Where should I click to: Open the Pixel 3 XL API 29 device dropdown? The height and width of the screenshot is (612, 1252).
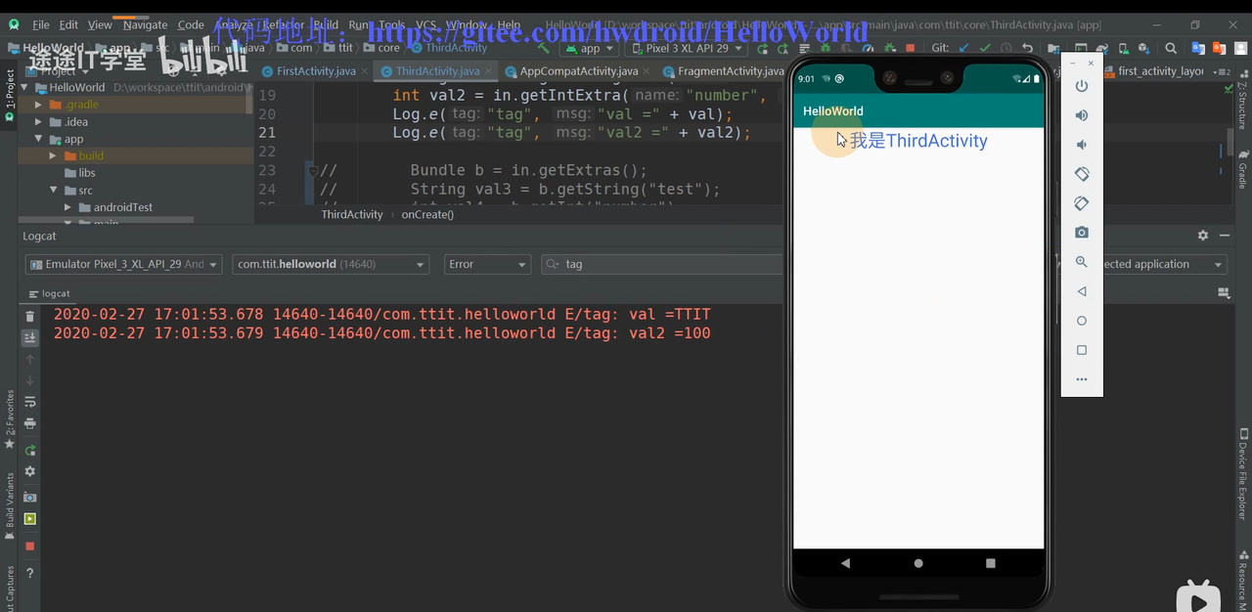point(685,48)
